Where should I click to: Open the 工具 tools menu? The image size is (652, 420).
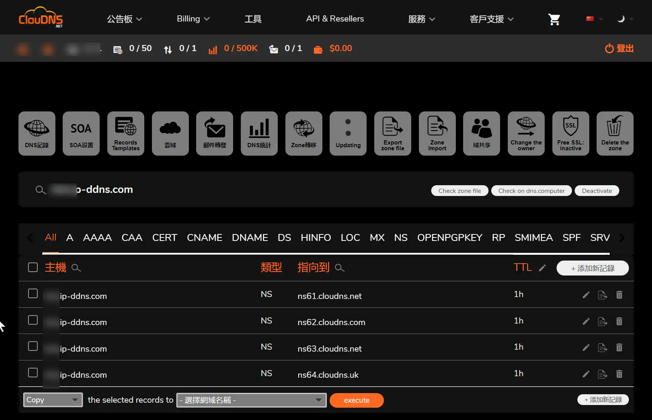coord(253,19)
